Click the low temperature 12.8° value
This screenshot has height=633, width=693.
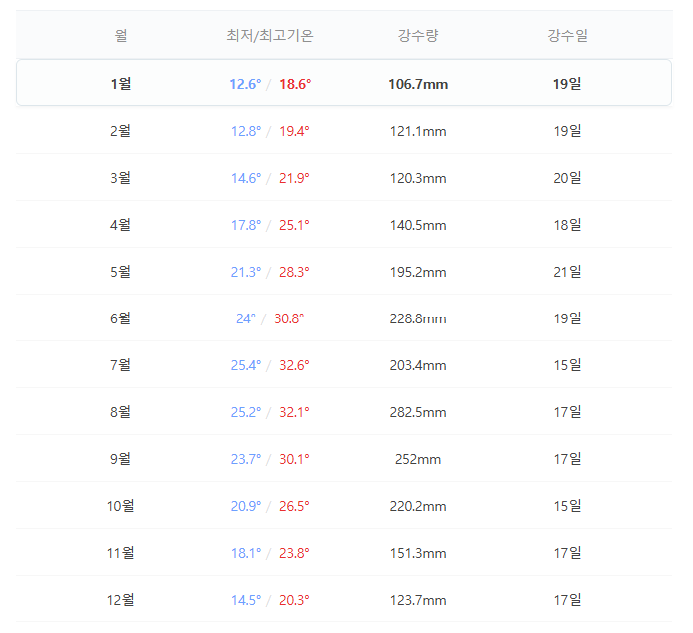pos(246,131)
